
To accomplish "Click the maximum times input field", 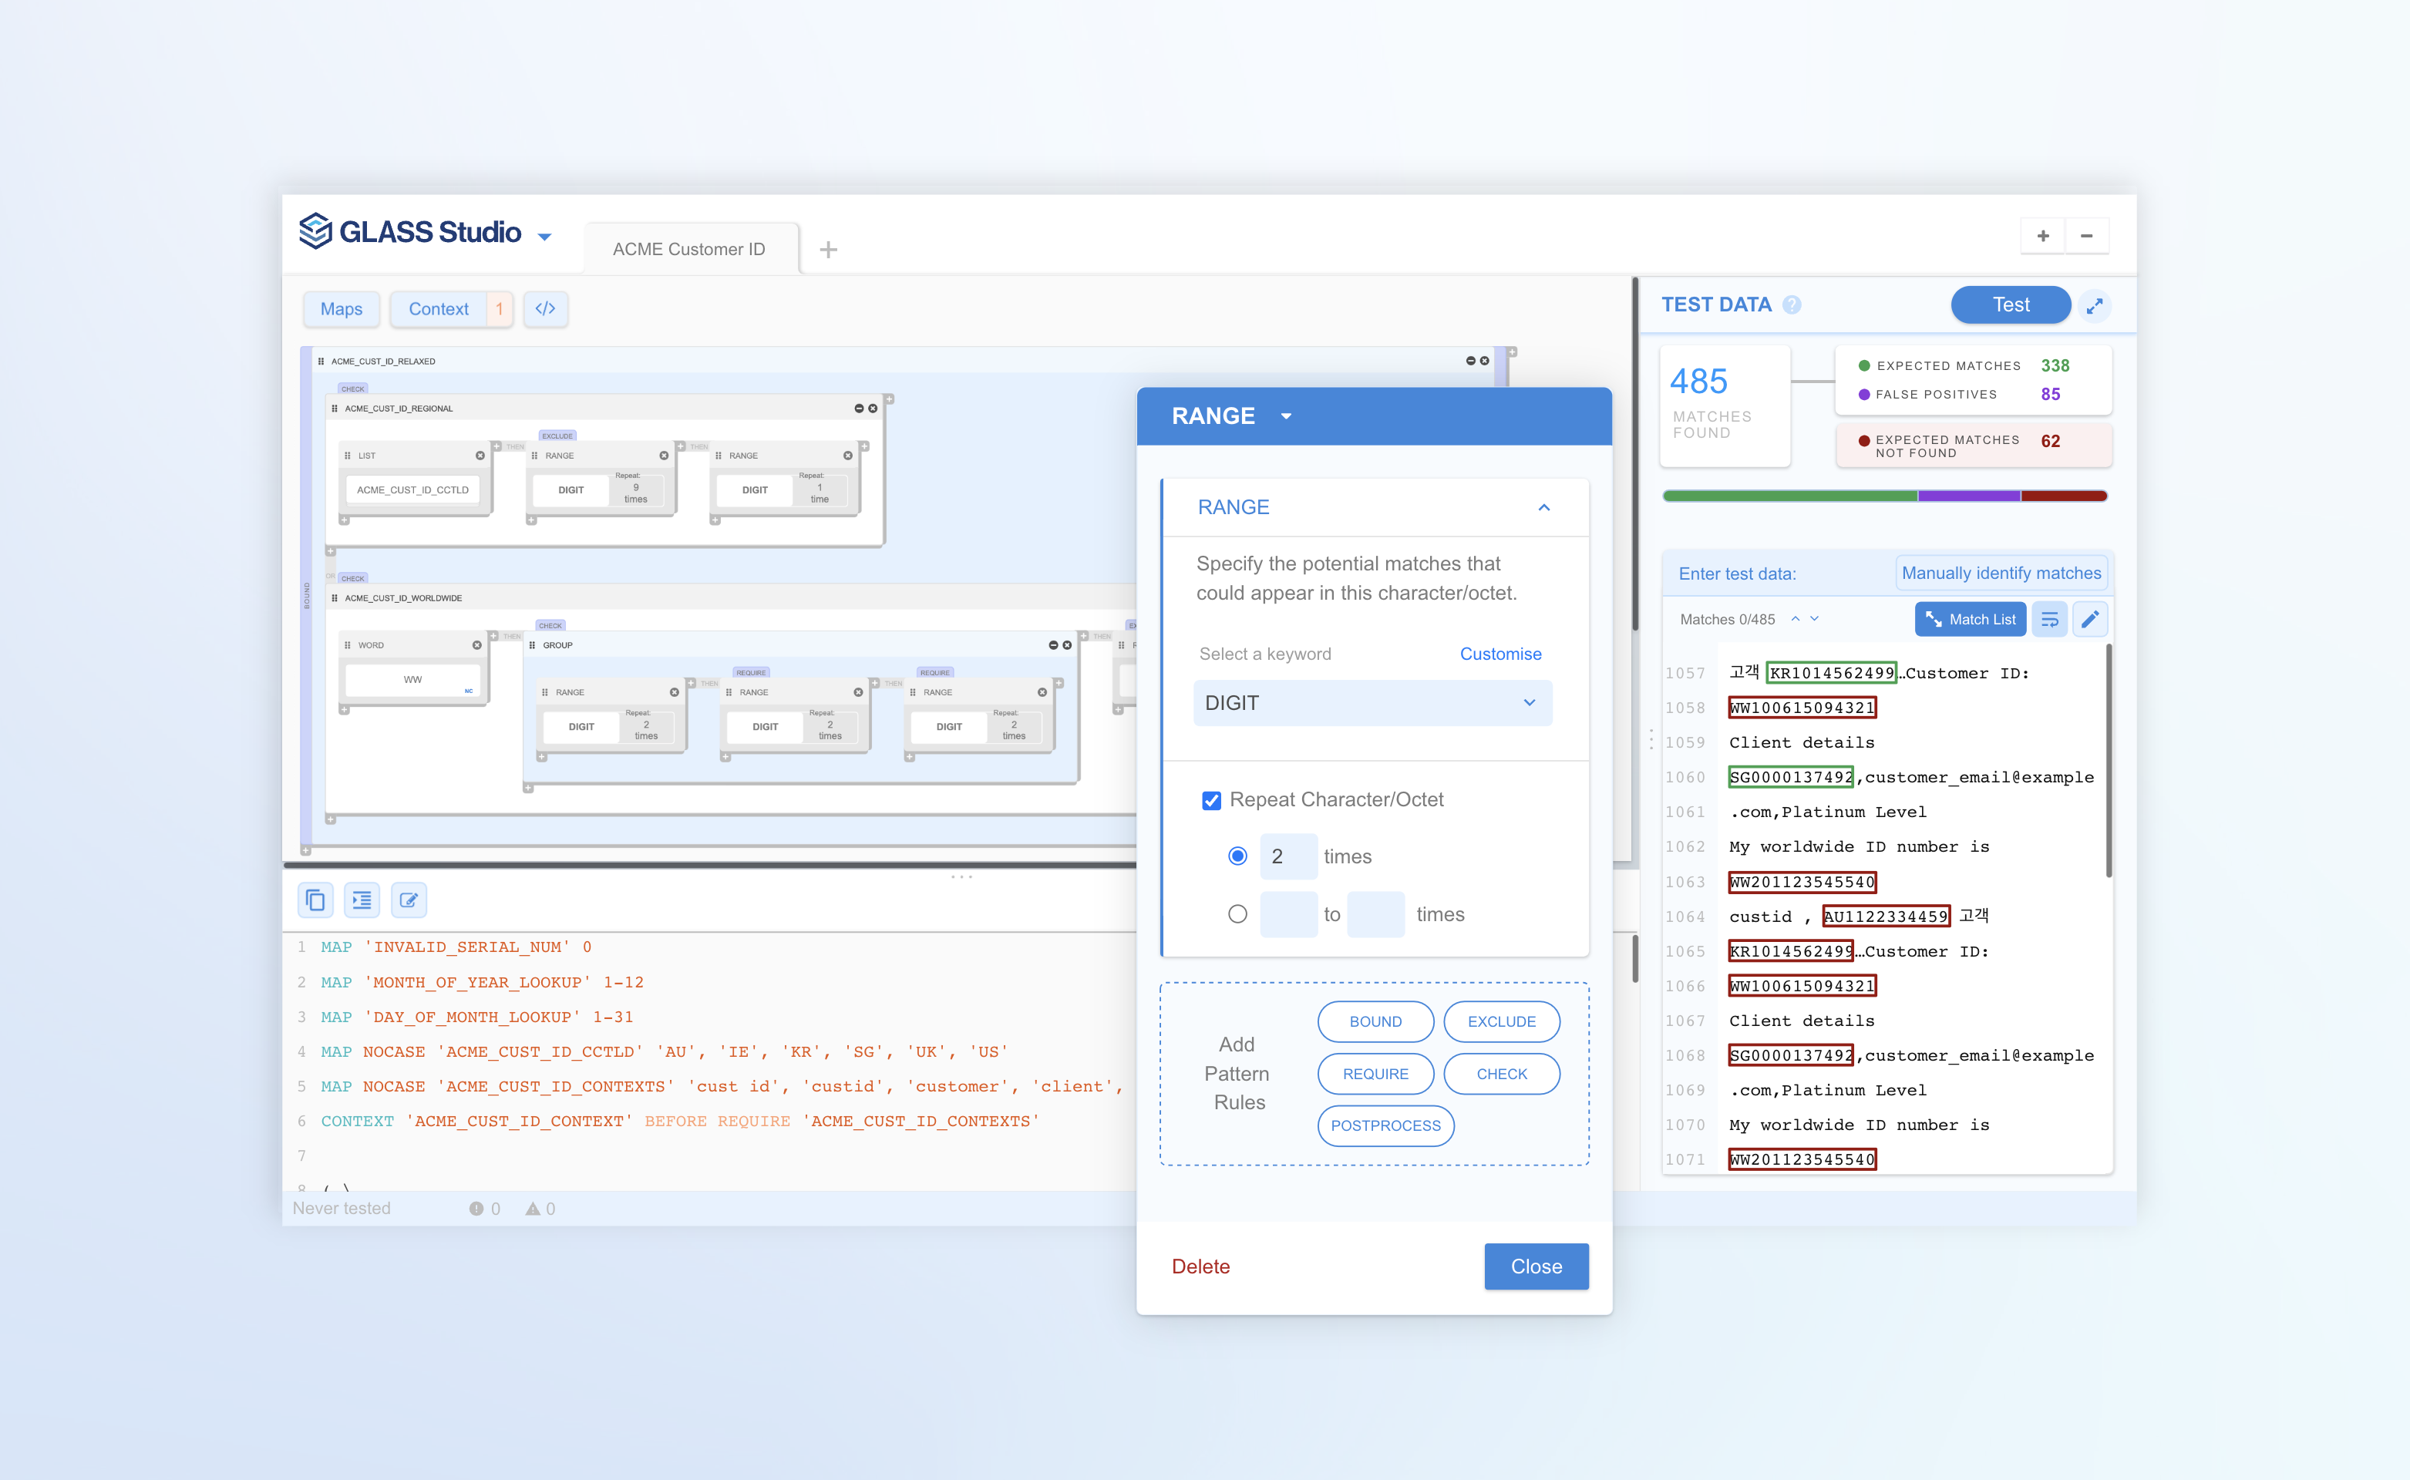I will [1375, 914].
